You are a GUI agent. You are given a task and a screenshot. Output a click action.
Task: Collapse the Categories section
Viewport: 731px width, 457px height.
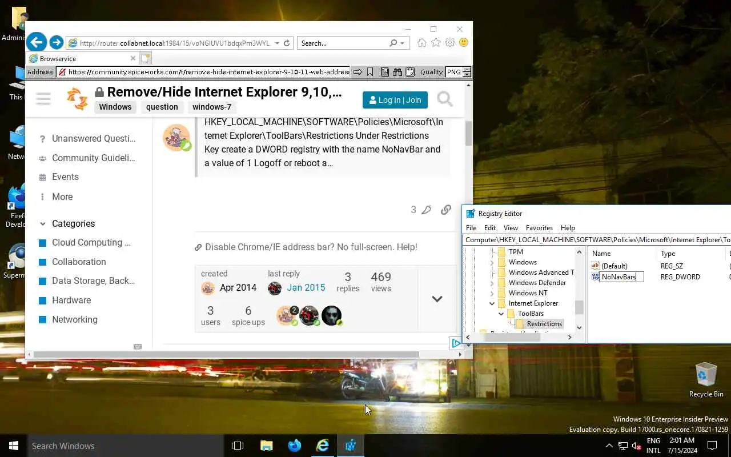[x=43, y=224]
